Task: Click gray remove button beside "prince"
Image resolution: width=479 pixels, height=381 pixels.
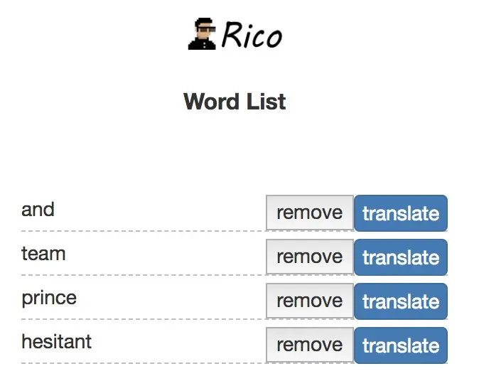Action: click(x=310, y=301)
